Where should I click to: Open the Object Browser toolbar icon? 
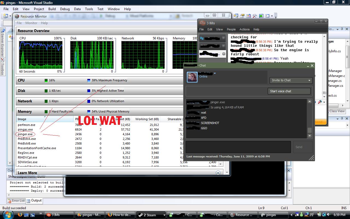point(249,16)
